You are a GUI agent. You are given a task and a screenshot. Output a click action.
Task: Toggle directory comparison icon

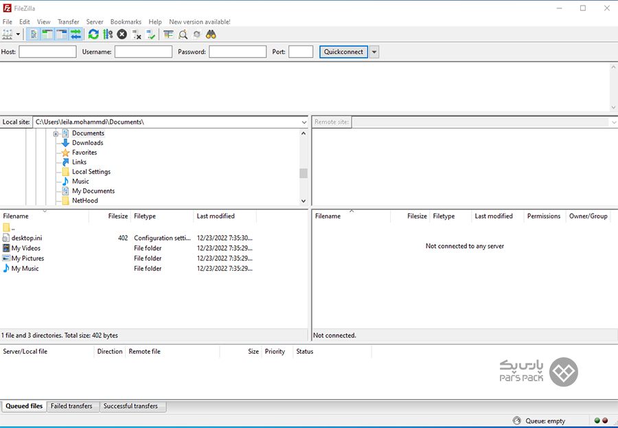pos(183,35)
